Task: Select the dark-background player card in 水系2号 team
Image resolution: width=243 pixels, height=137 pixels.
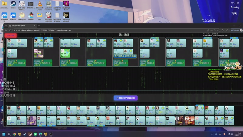Action: tap(39, 53)
